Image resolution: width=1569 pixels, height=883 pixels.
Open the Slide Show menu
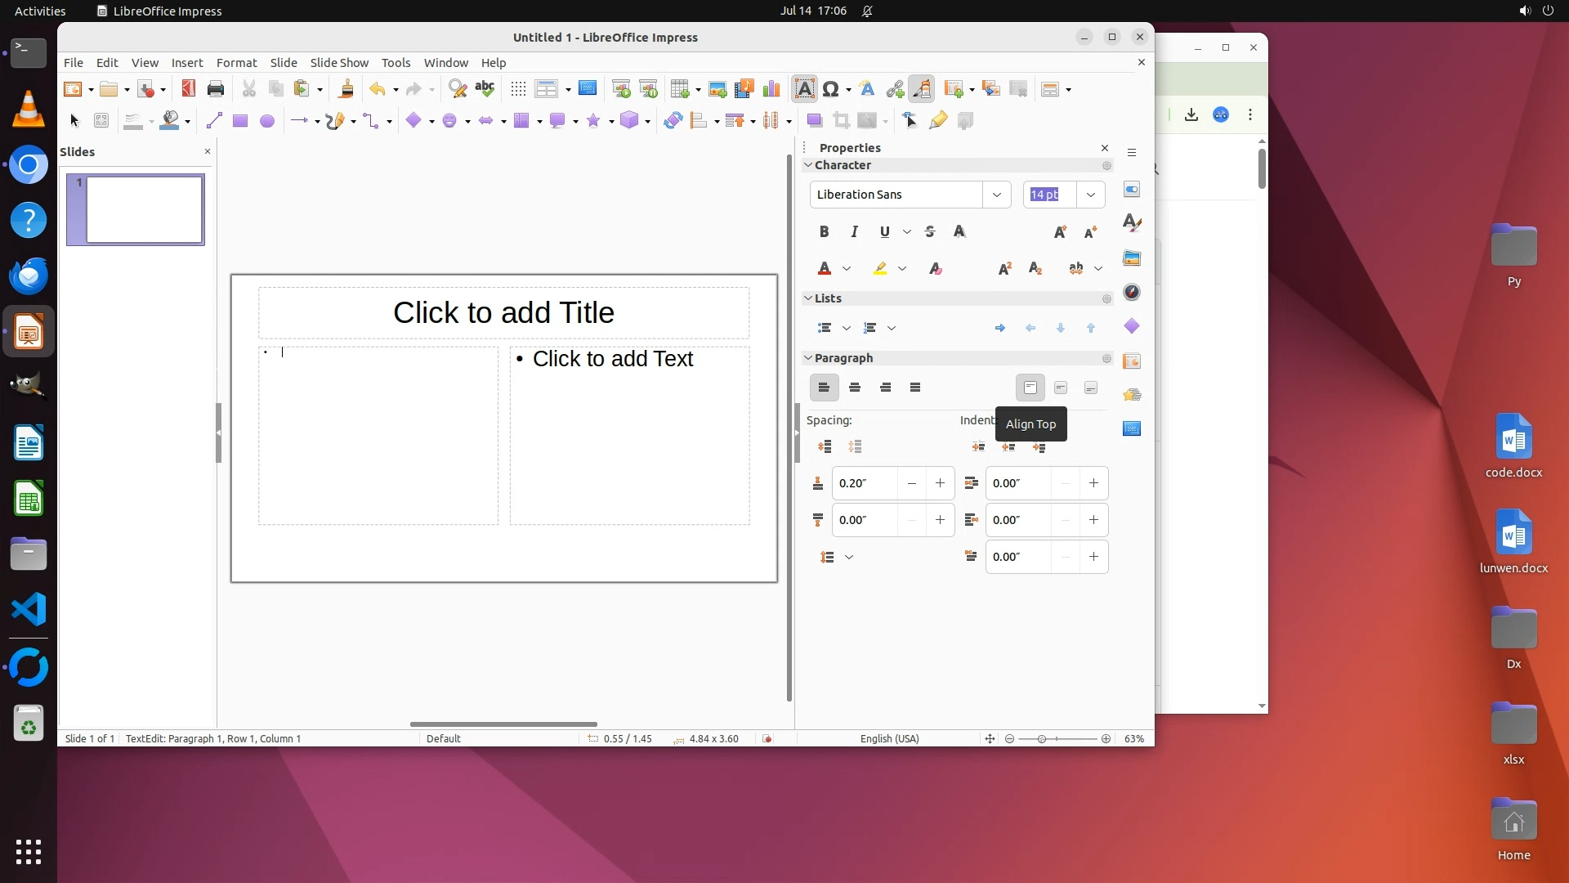pos(339,63)
